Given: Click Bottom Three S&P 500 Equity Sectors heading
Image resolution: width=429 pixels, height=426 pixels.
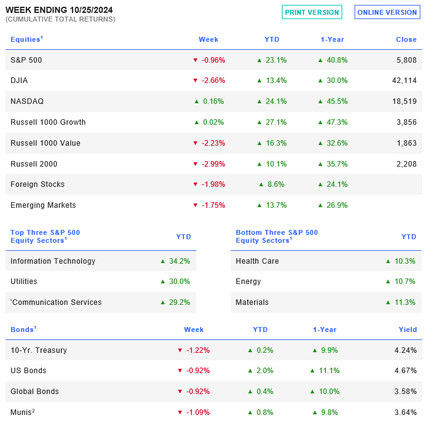Looking at the screenshot, I should (x=277, y=237).
